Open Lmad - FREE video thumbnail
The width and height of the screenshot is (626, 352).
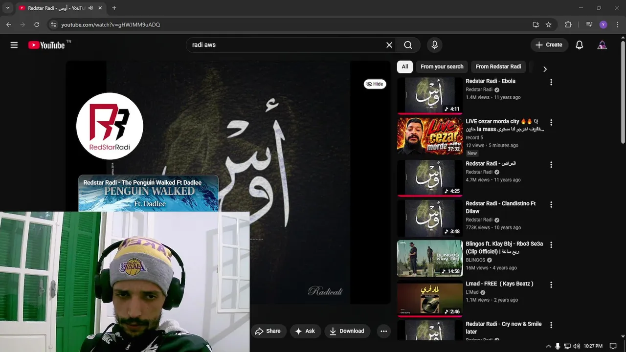pyautogui.click(x=430, y=298)
